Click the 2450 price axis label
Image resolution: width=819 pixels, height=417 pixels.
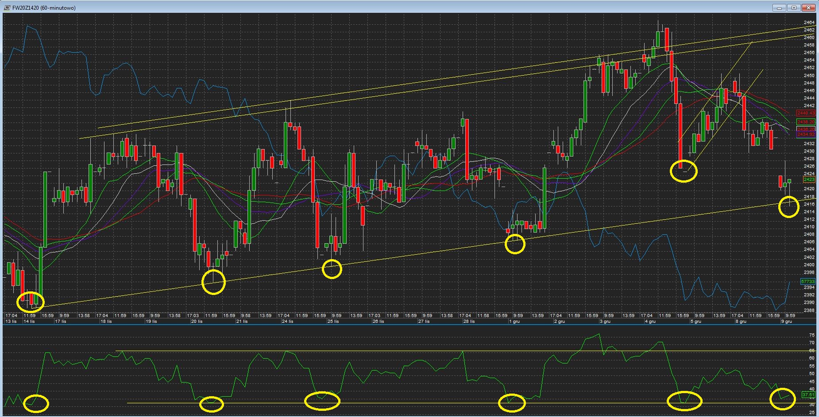[x=809, y=75]
